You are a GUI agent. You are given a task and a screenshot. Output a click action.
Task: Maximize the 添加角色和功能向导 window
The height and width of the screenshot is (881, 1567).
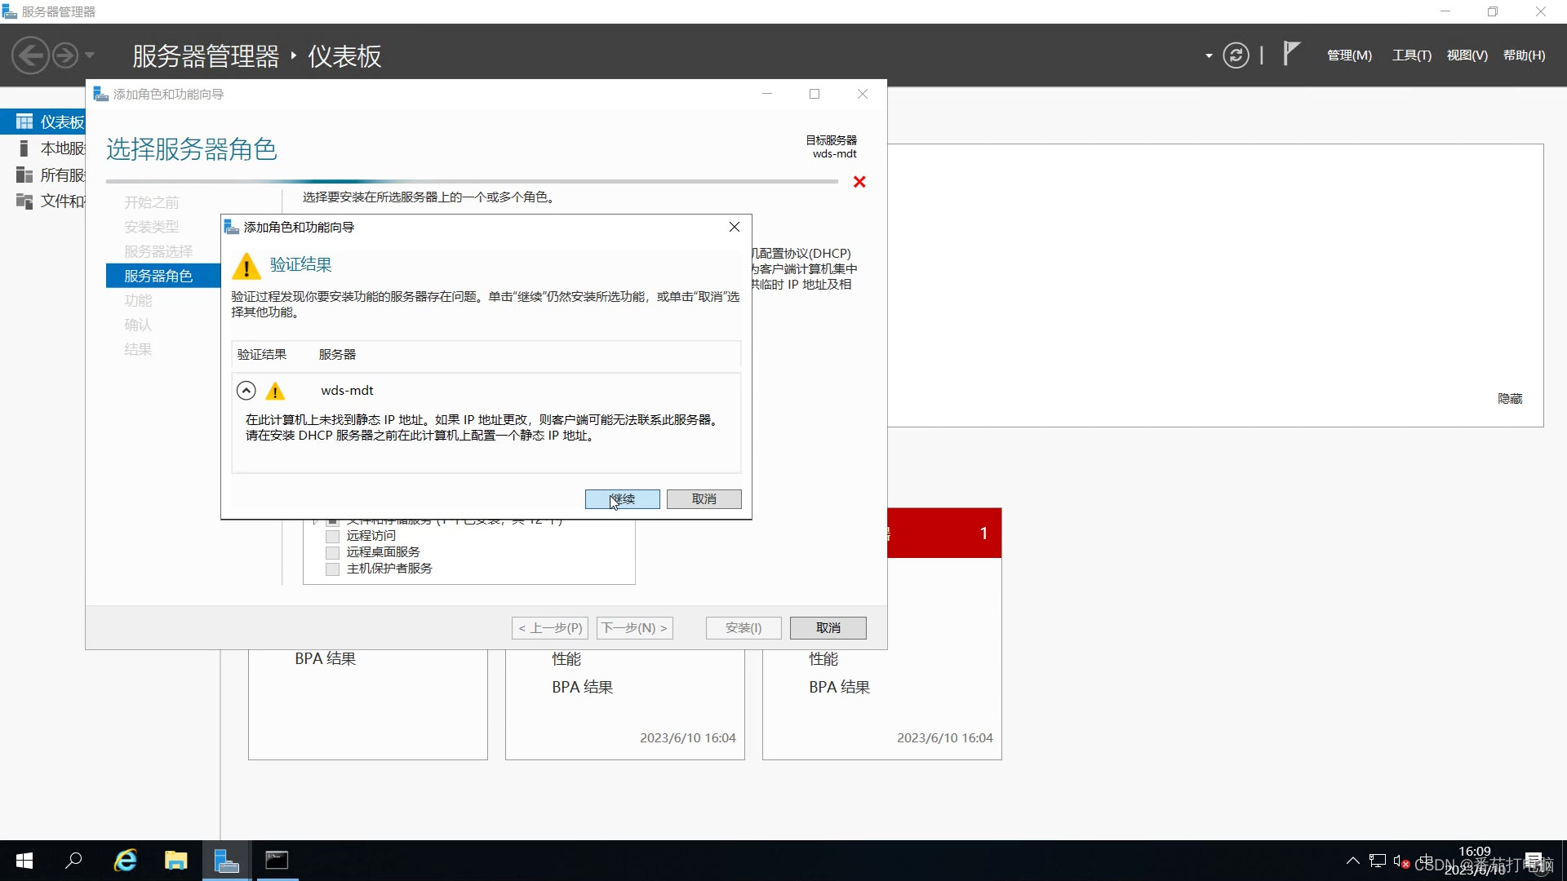814,94
